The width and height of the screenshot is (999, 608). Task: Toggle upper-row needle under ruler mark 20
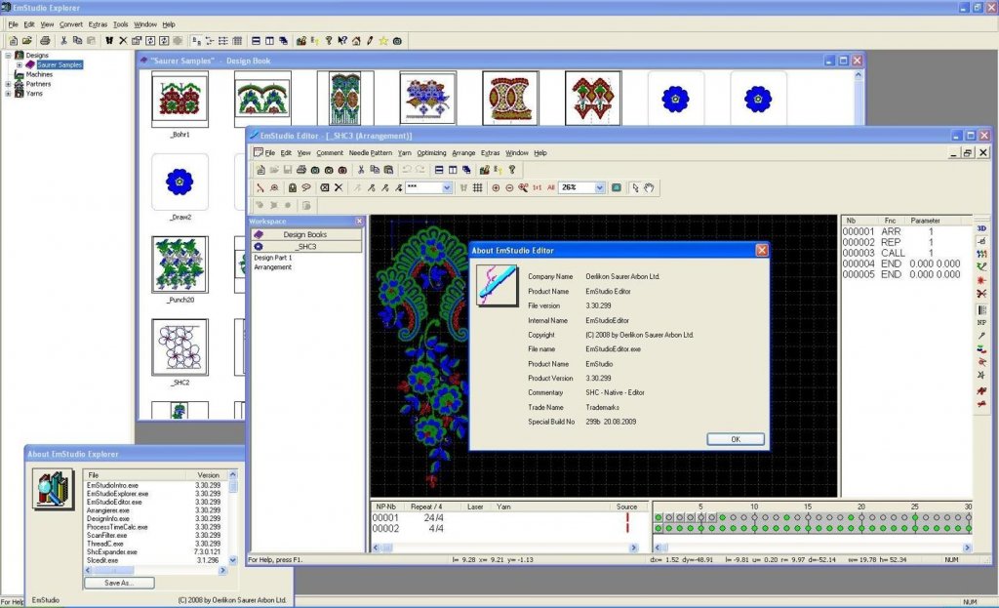[861, 517]
